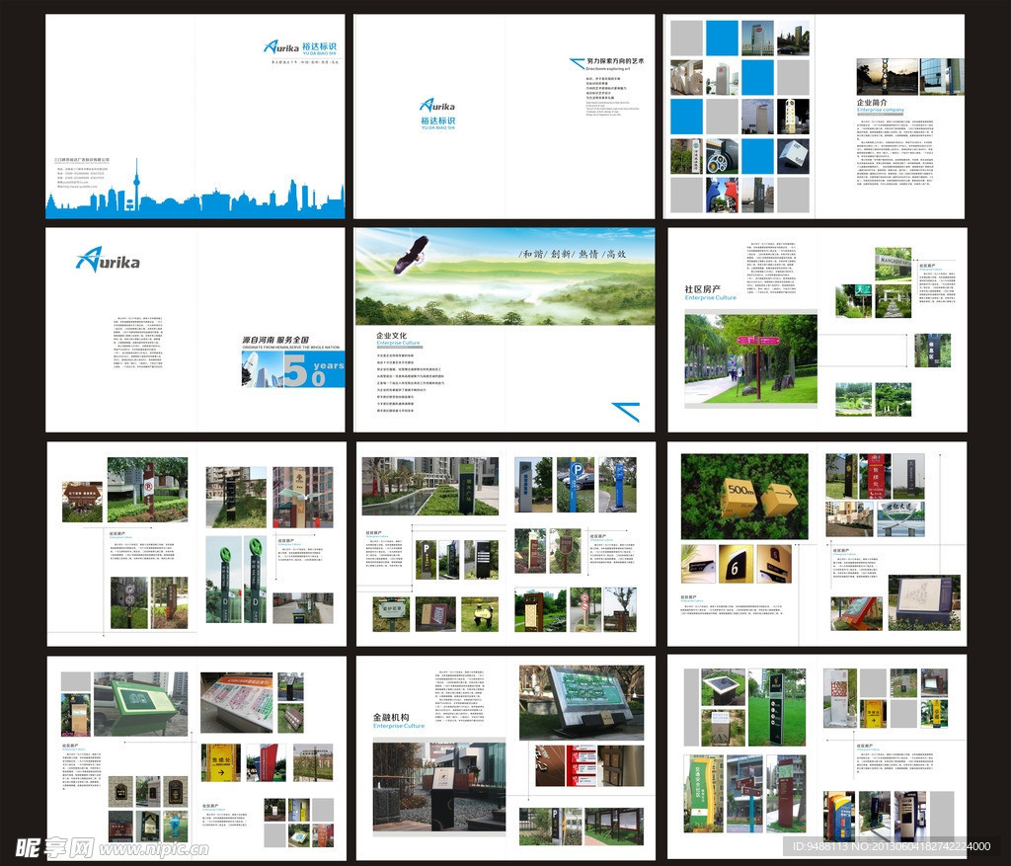Click the 源自河南 服务全国 slogan text
Screen dimensions: 1011x866
291,340
